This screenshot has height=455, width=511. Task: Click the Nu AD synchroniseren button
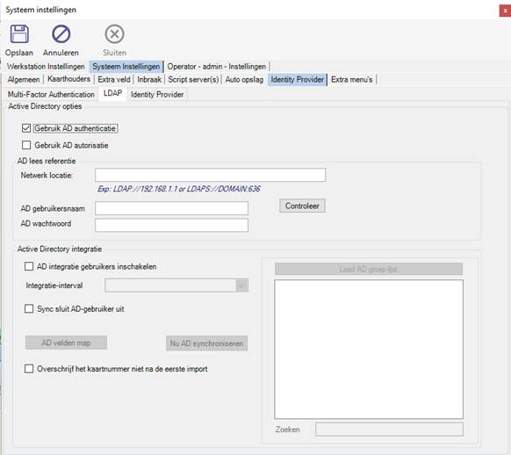coord(206,343)
